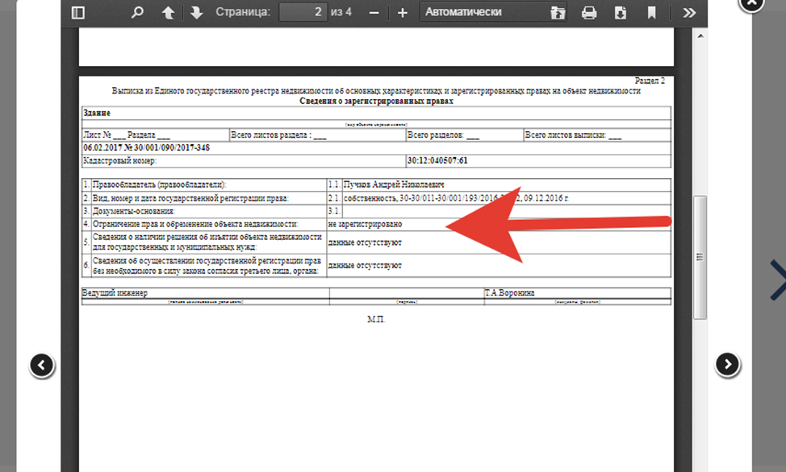
Task: Expand the additional tools menu
Action: [688, 13]
